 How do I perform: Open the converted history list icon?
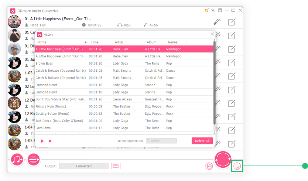pos(237,166)
